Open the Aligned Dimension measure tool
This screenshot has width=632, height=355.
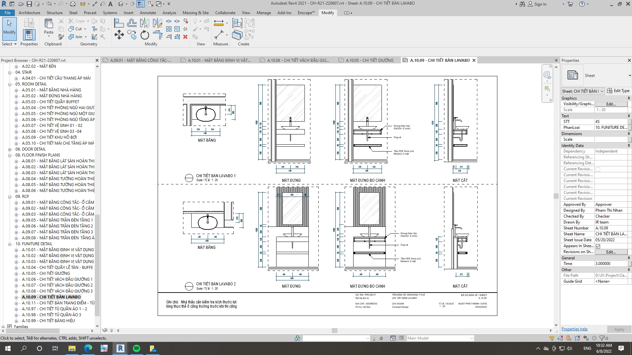(x=219, y=35)
